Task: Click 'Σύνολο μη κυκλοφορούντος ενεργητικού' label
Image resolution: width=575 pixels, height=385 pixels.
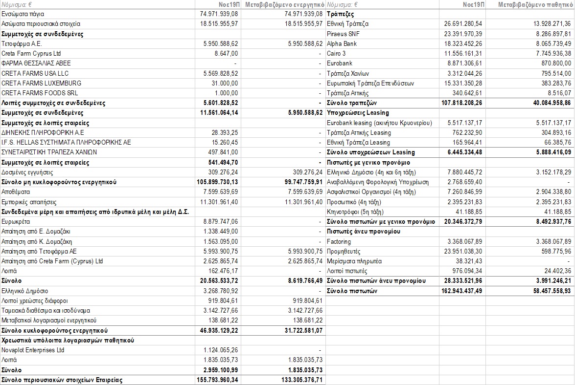Action: coord(59,182)
